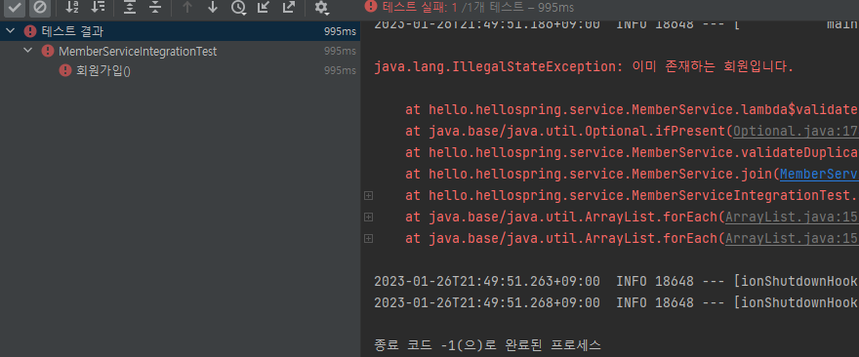
Task: Open the MemberService link in the join stack frame
Action: click(820, 175)
